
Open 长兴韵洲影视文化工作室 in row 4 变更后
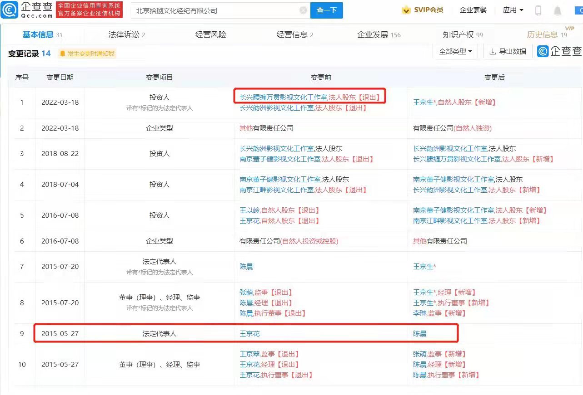tap(450, 190)
